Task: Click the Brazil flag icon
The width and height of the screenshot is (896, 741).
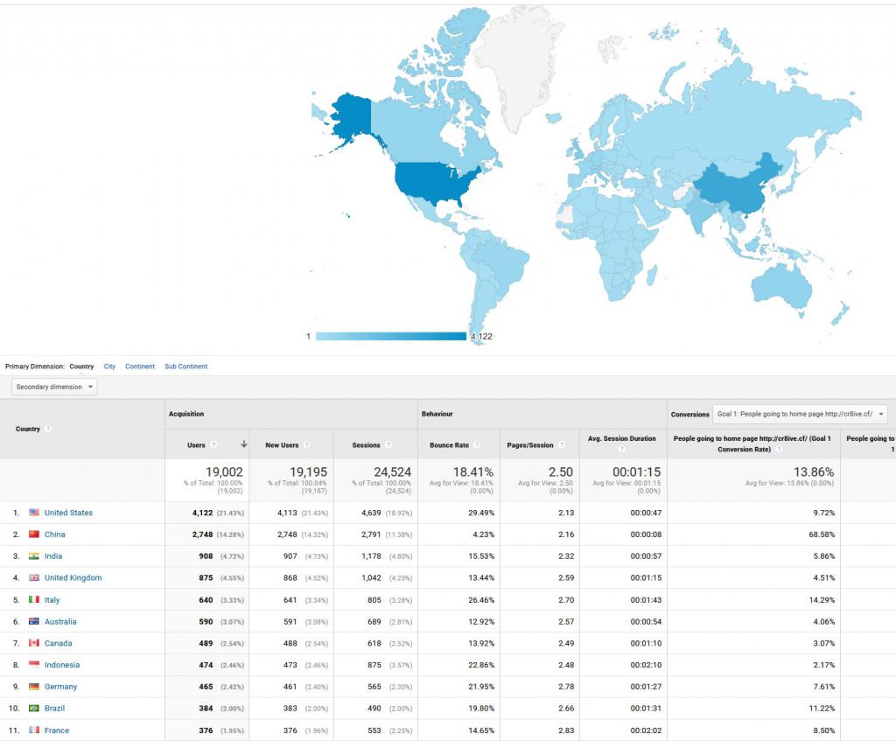Action: 34,709
